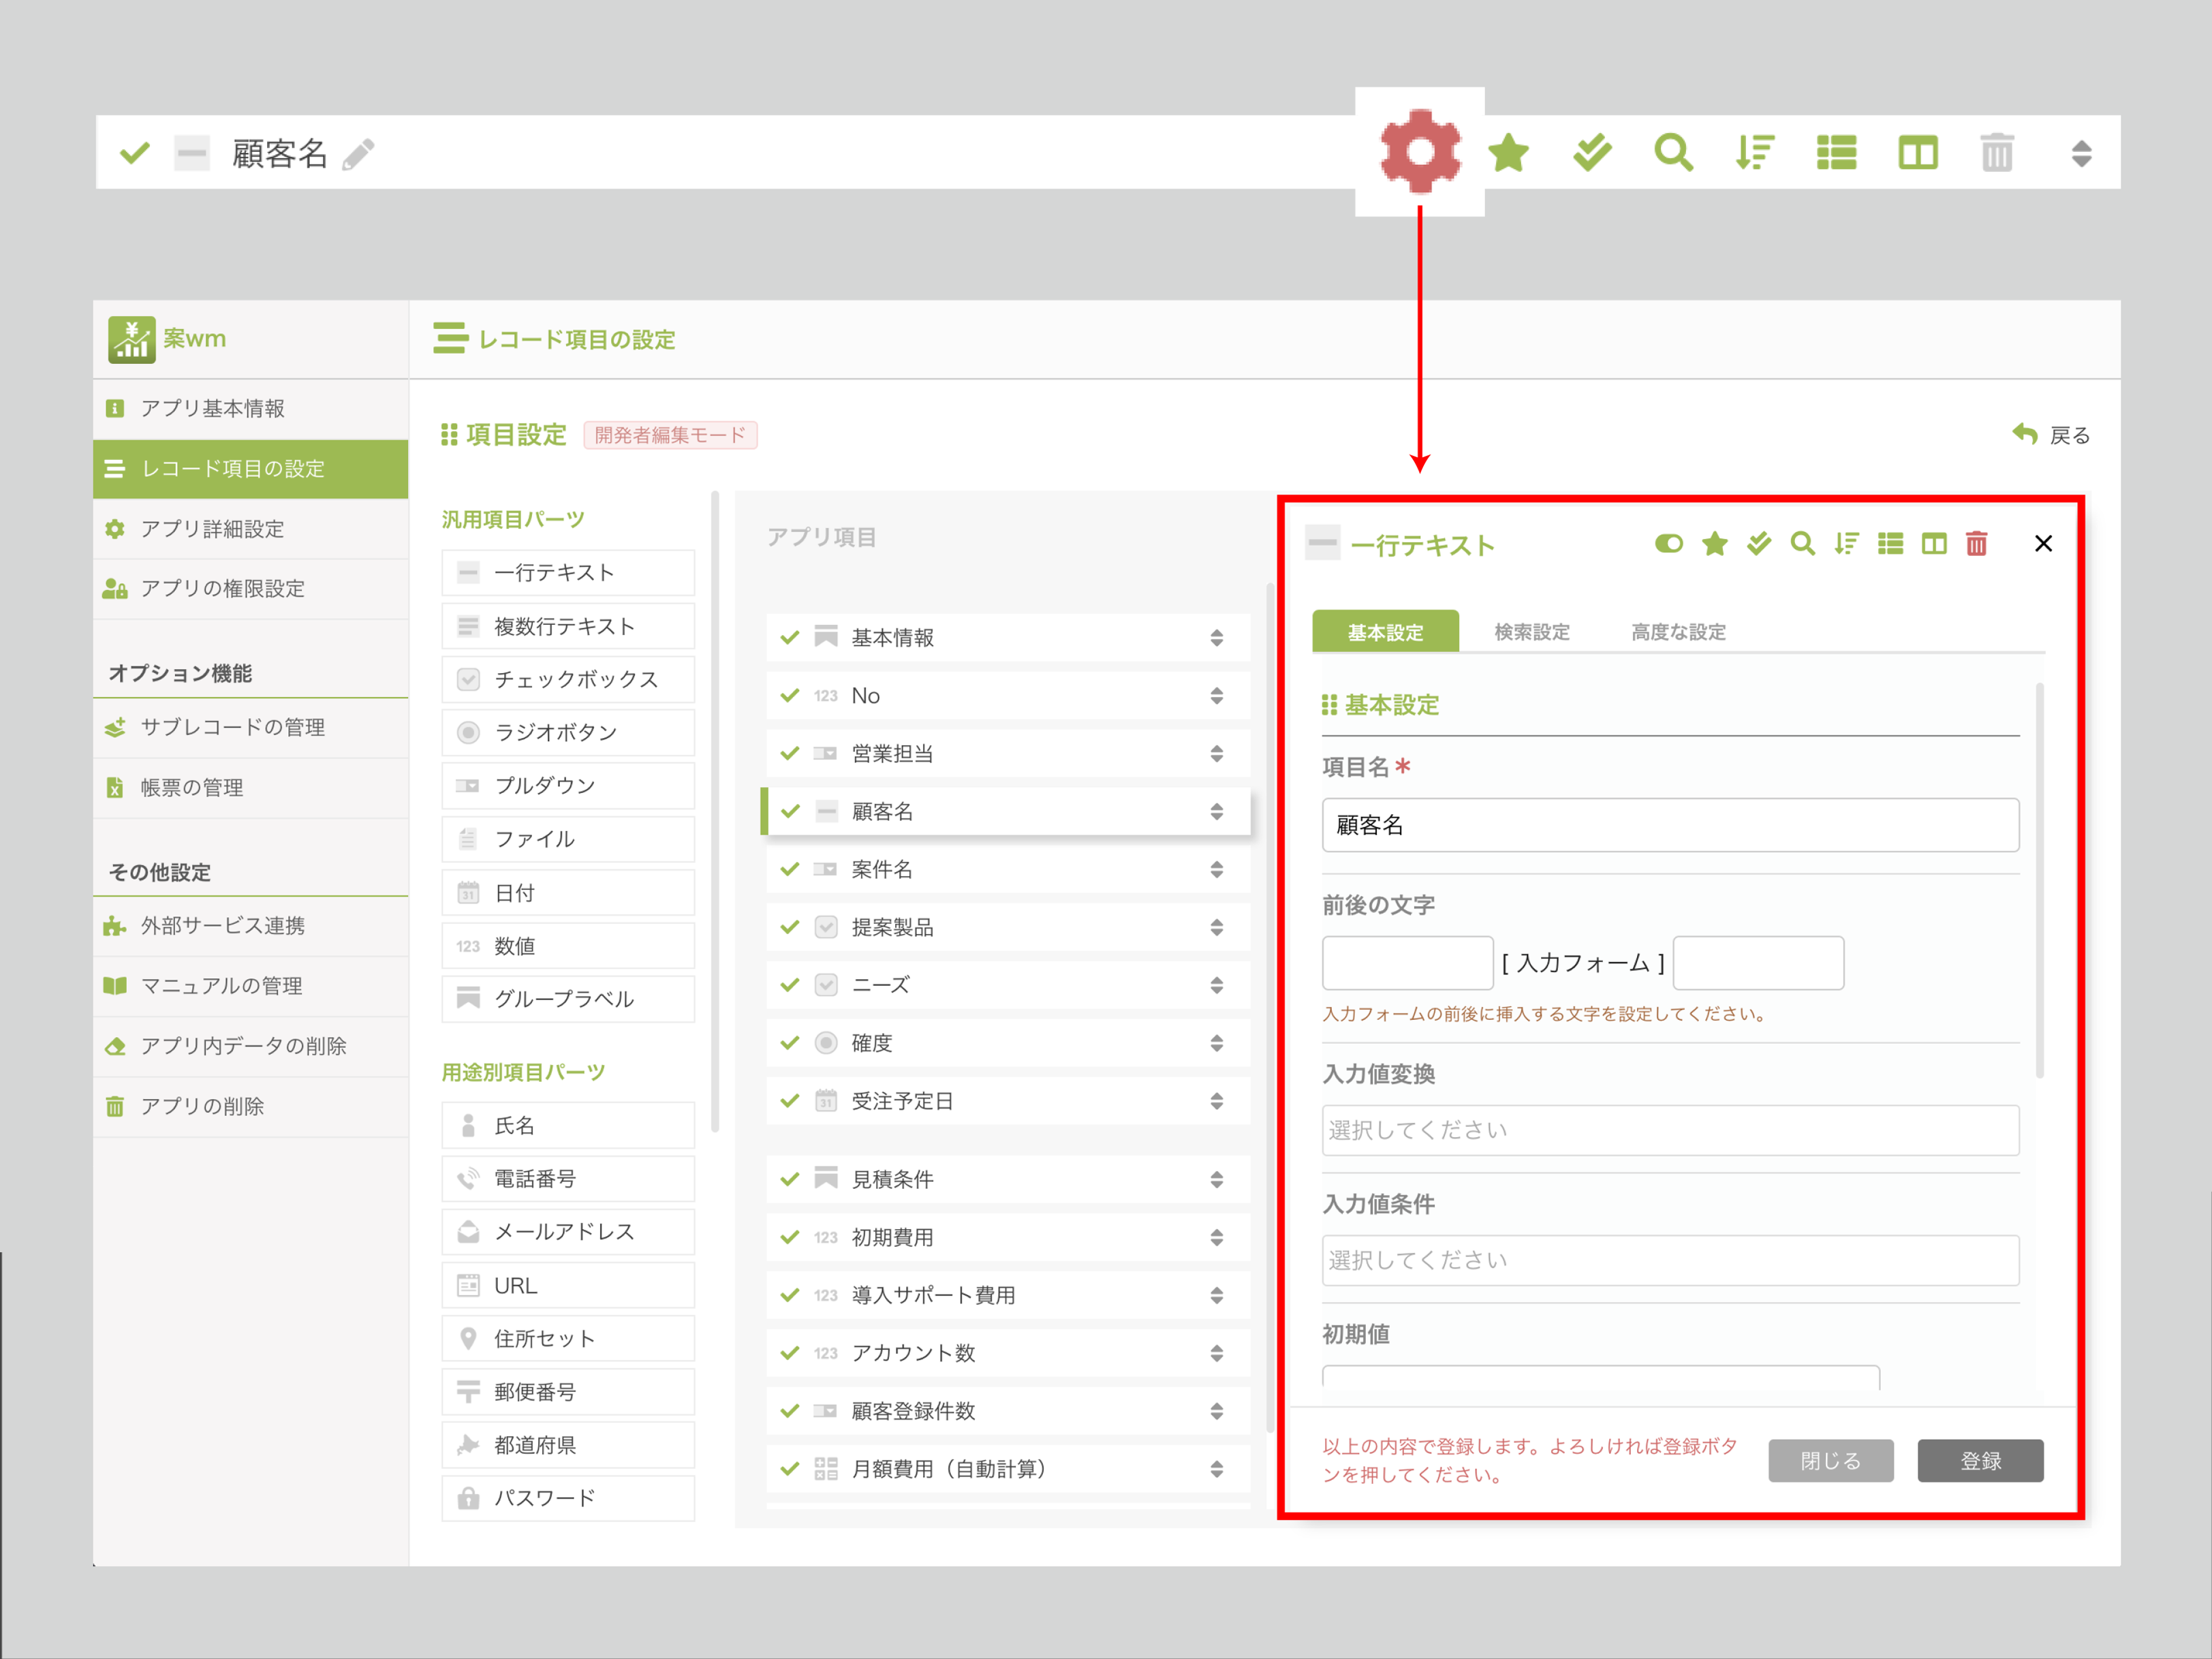The width and height of the screenshot is (2212, 1659).
Task: Open サブレコードの管理 in sidebar
Action: click(x=250, y=727)
